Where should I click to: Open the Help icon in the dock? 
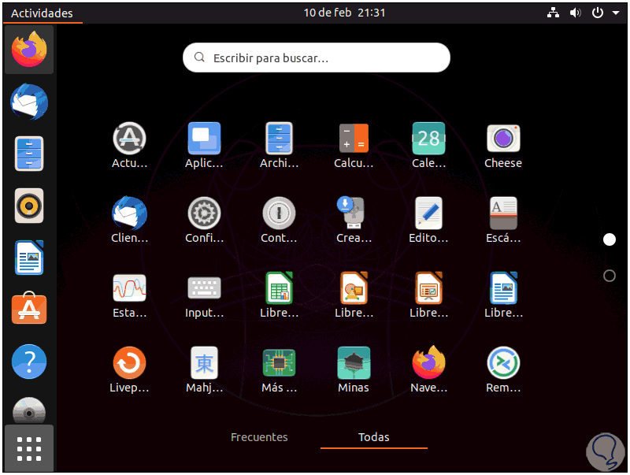(29, 362)
